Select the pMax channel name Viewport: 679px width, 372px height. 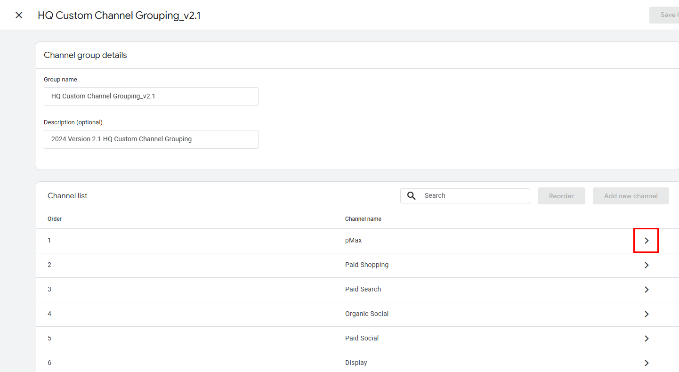click(353, 241)
